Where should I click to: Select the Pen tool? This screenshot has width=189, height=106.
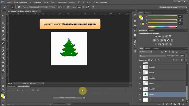3,70
